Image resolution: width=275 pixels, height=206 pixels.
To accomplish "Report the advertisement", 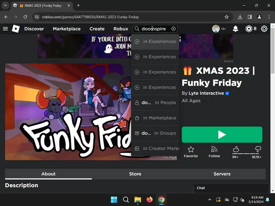I will (228, 61).
